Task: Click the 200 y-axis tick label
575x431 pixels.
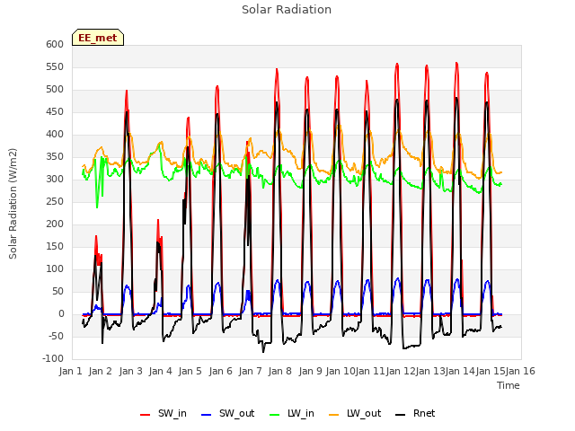Action: pos(55,224)
